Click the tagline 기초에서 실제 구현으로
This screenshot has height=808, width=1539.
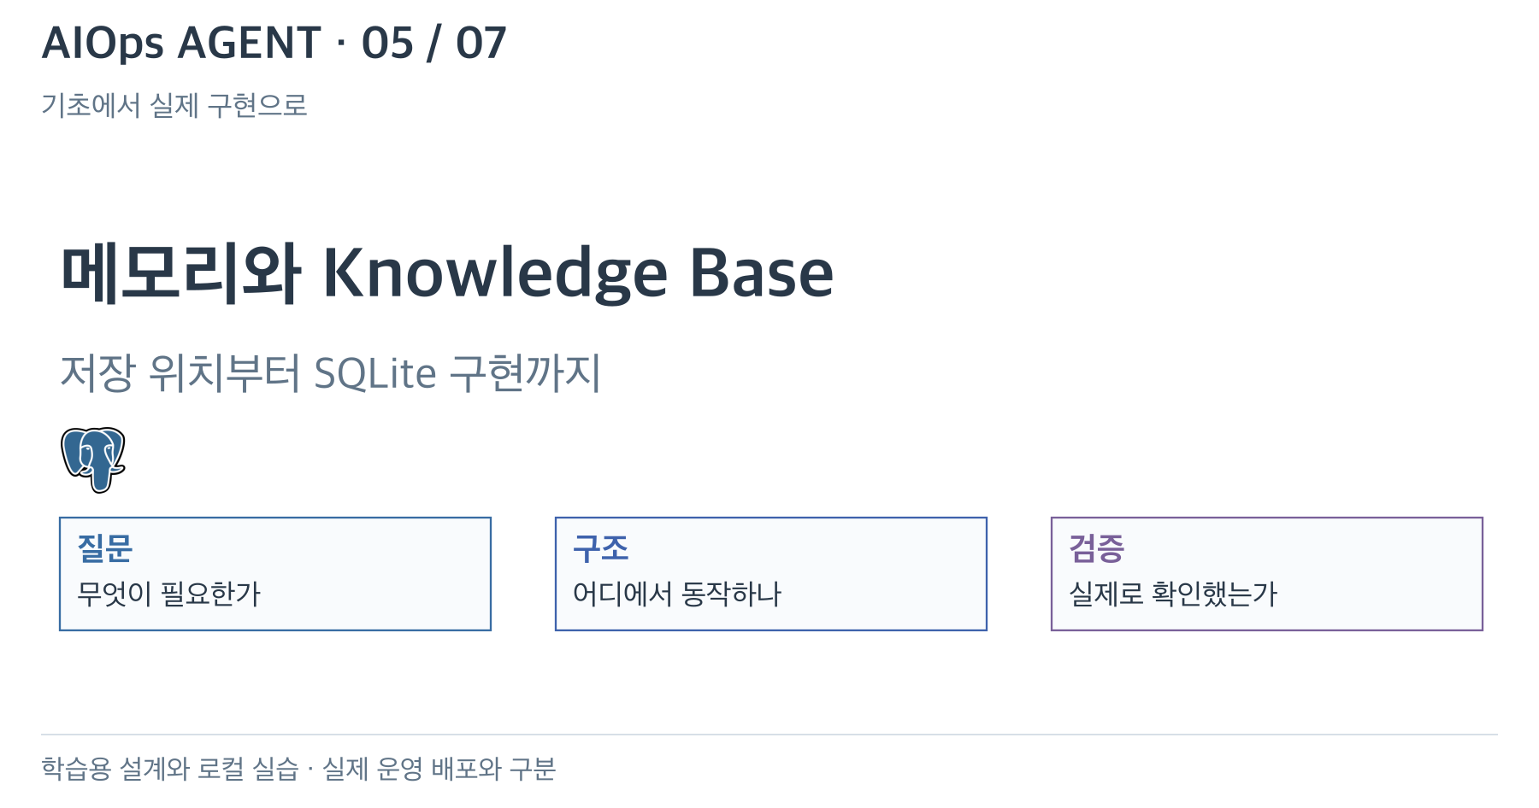click(174, 105)
